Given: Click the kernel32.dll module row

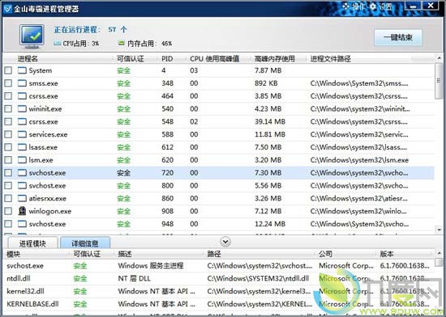Looking at the screenshot, I should (x=218, y=291).
